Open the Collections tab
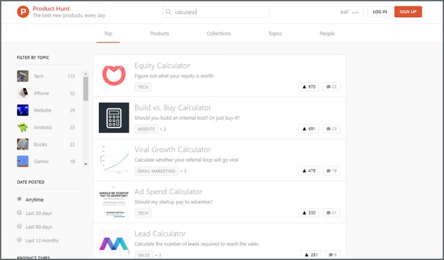444x260 pixels. [219, 34]
